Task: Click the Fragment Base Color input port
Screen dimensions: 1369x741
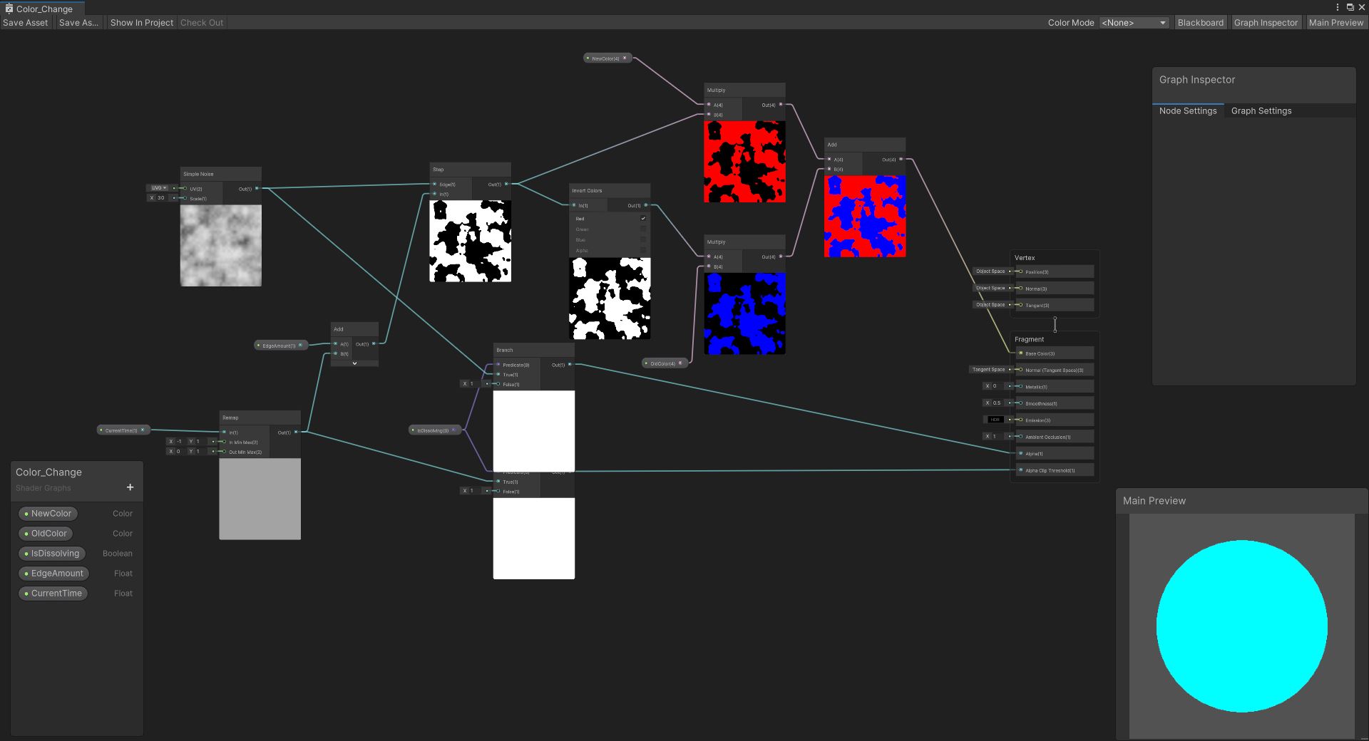Action: pyautogui.click(x=1020, y=353)
